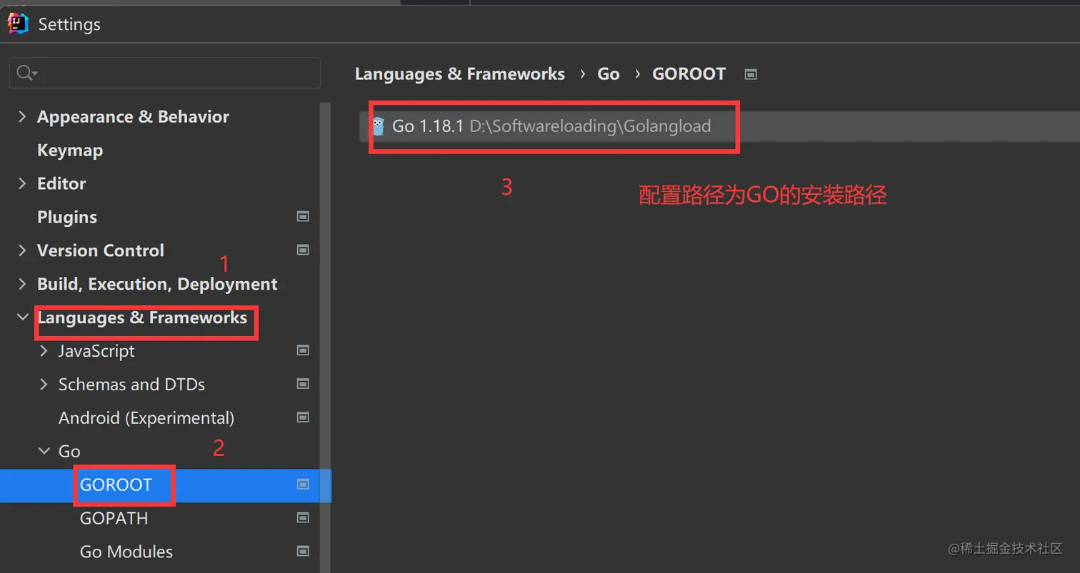Click Languages & Frameworks breadcrumb
The width and height of the screenshot is (1080, 573).
pyautogui.click(x=460, y=74)
